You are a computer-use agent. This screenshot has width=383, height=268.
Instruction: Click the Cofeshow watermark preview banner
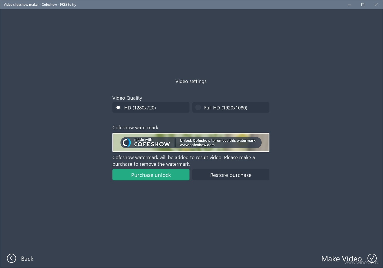191,142
